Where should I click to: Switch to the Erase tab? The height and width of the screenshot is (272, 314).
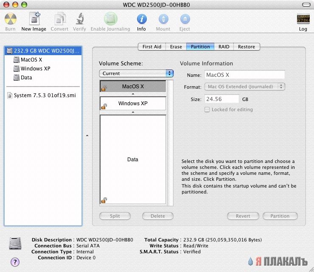click(x=176, y=47)
